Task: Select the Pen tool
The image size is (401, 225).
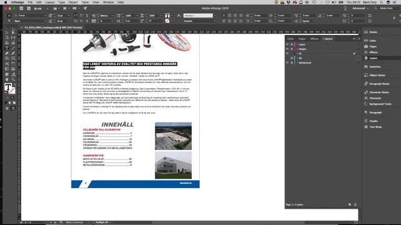Action: [x=7, y=53]
